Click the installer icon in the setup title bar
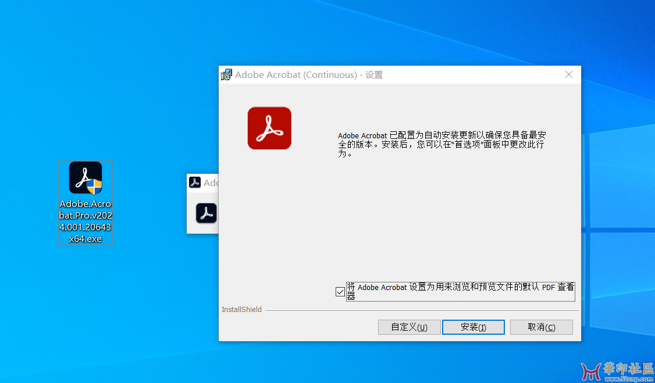The width and height of the screenshot is (655, 383). (x=226, y=74)
